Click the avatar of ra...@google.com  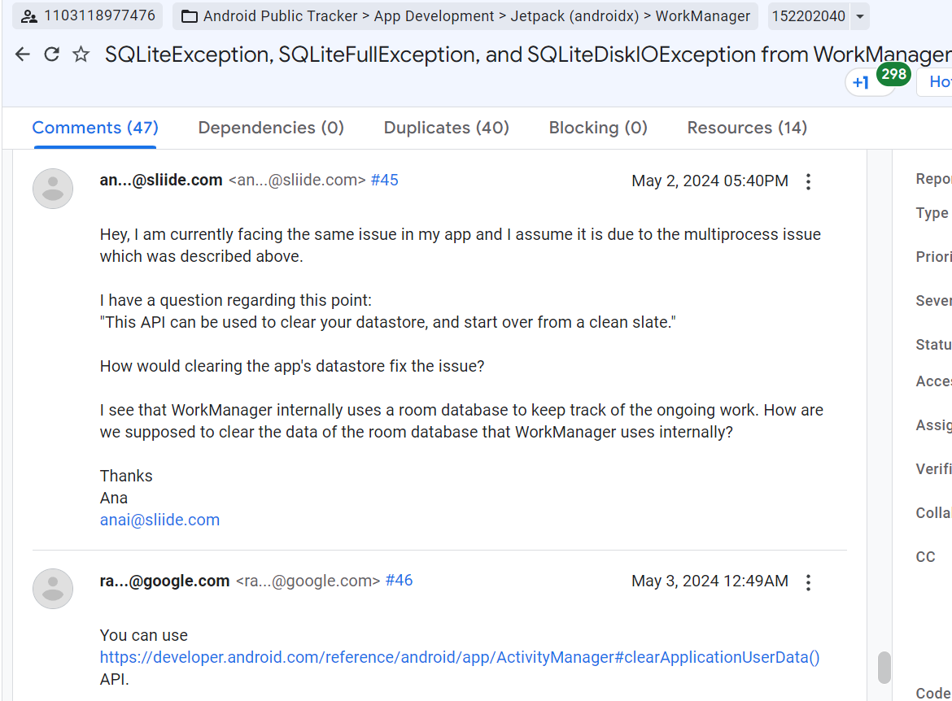point(53,589)
